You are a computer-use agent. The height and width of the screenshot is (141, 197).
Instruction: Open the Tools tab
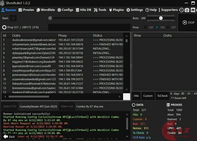[x=100, y=10]
